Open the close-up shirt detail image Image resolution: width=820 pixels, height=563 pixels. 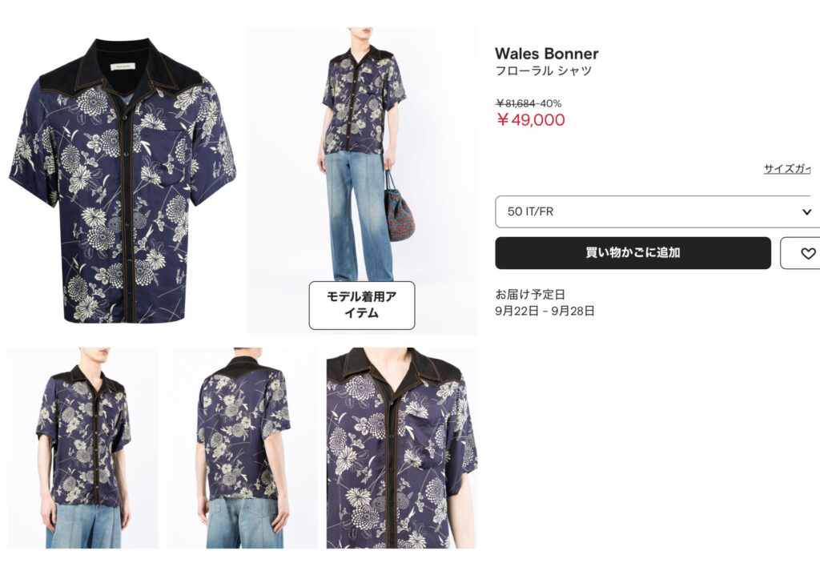pos(402,448)
